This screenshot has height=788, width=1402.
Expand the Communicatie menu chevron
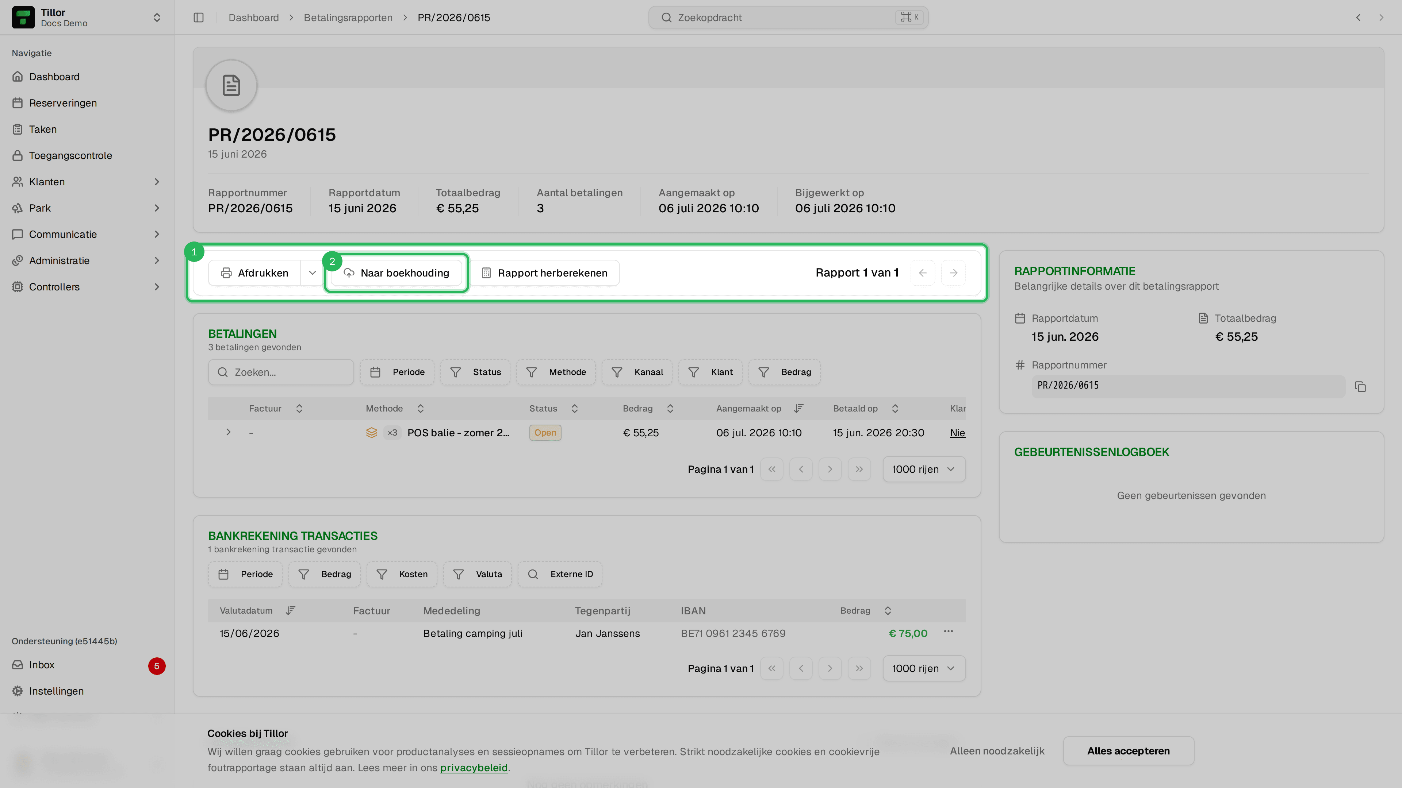pyautogui.click(x=157, y=234)
